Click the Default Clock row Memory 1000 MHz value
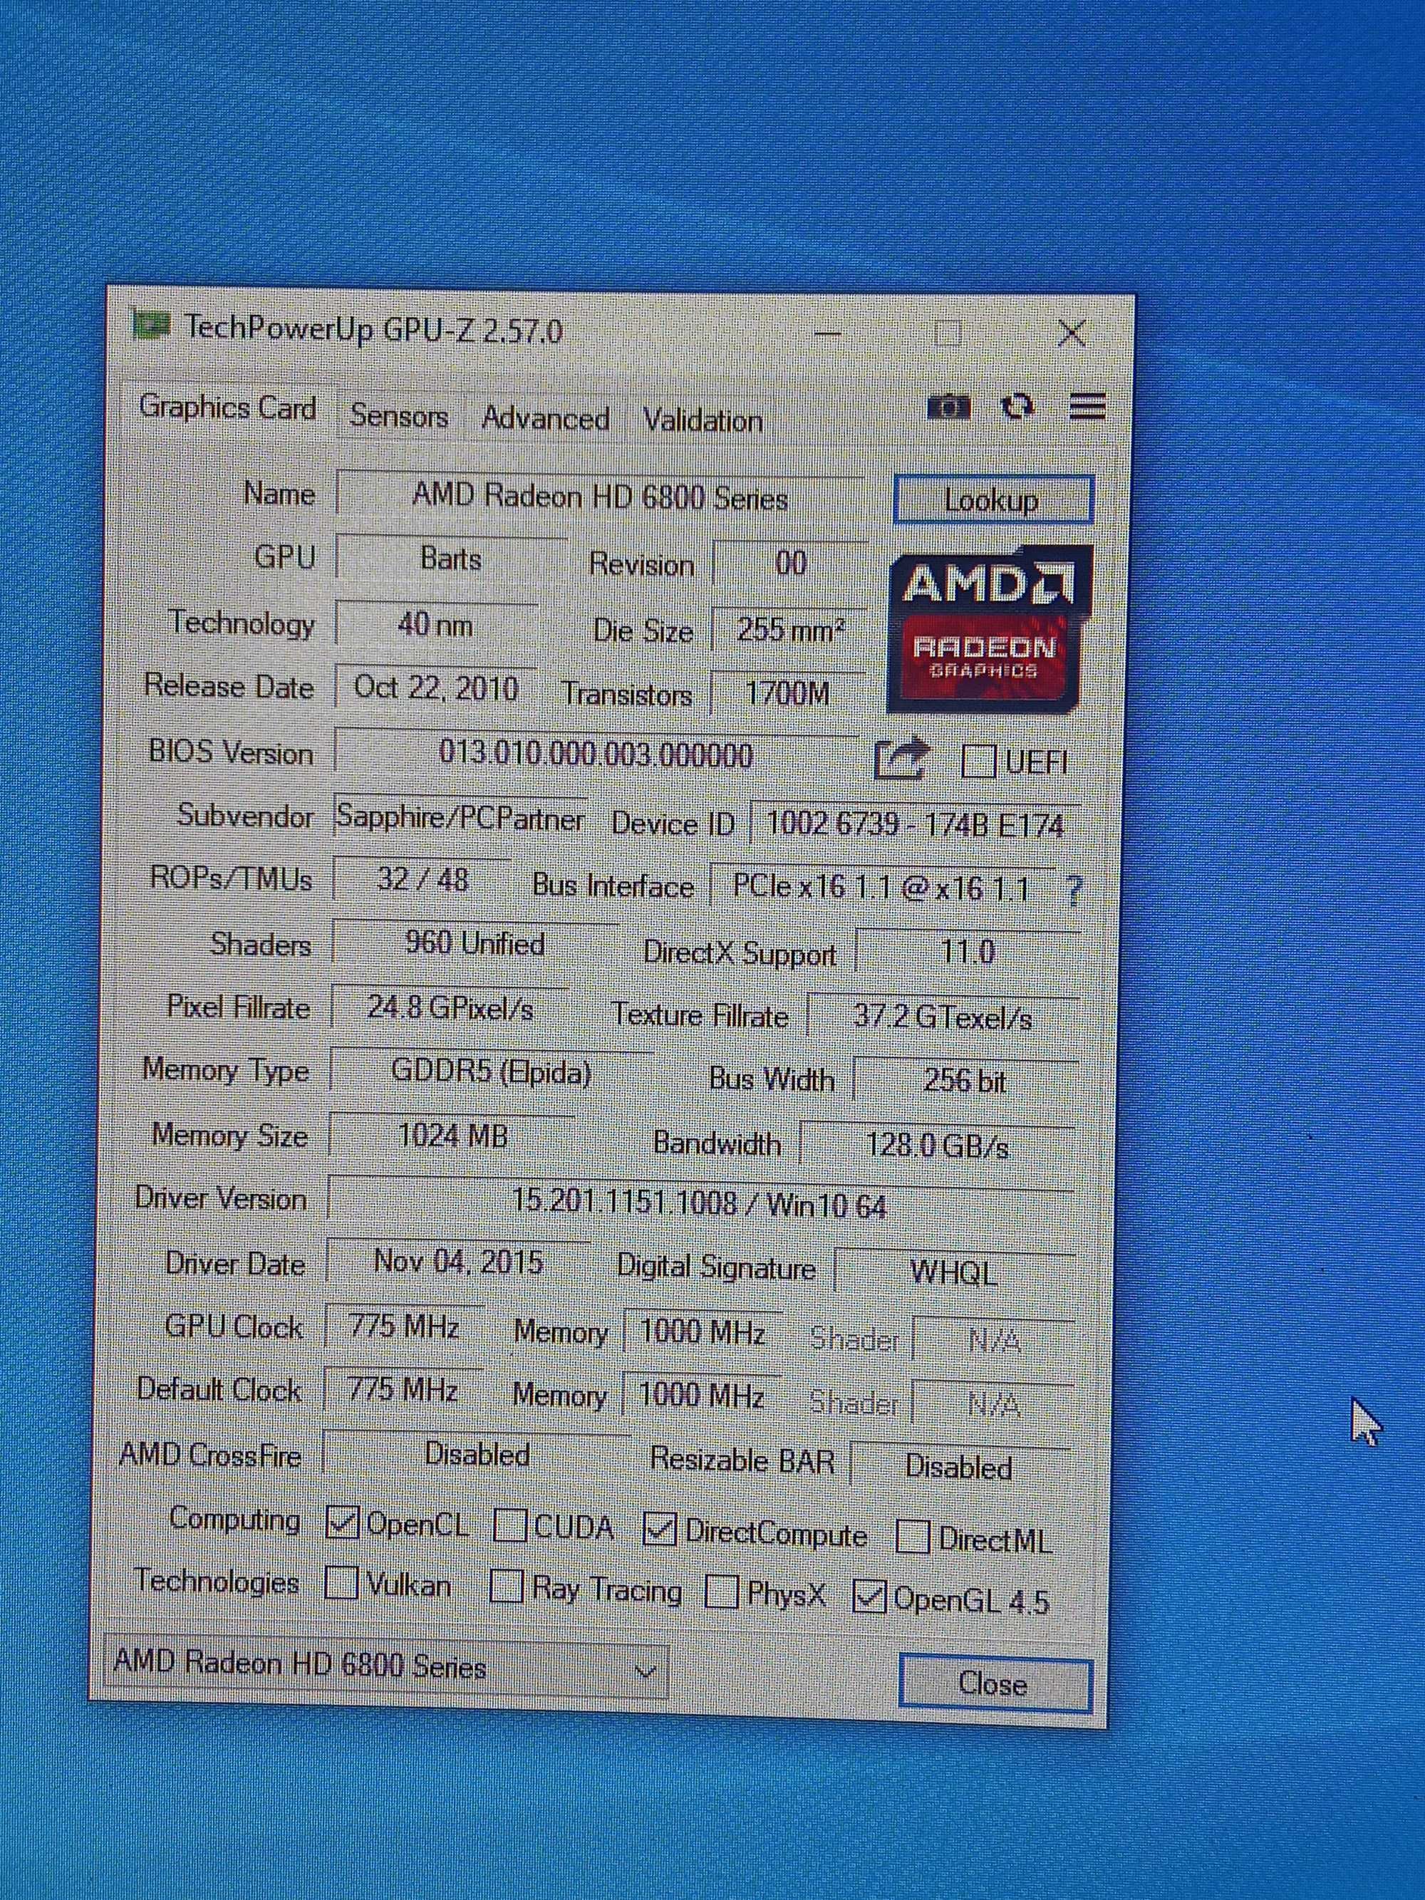 (x=701, y=1396)
